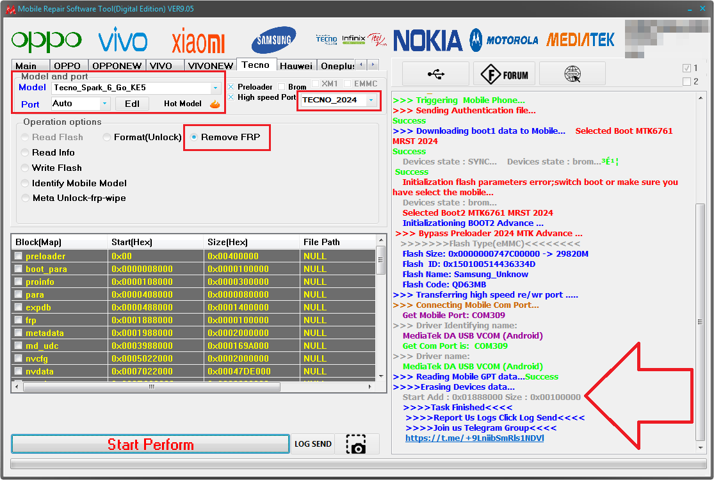Switch to the Tecno tab
Viewport: 714px width, 480px height.
tap(256, 65)
